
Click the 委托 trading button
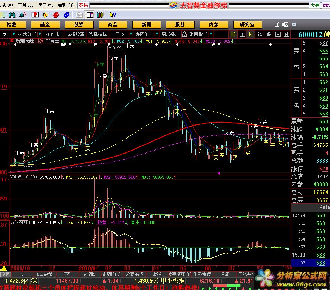tap(83, 5)
